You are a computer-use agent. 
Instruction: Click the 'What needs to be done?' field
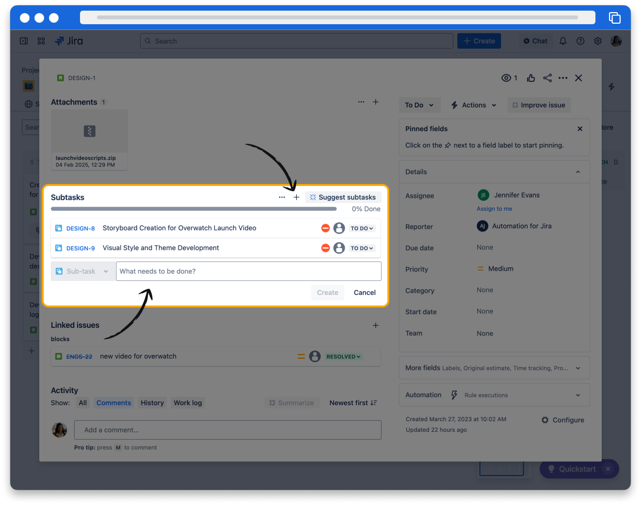[249, 271]
